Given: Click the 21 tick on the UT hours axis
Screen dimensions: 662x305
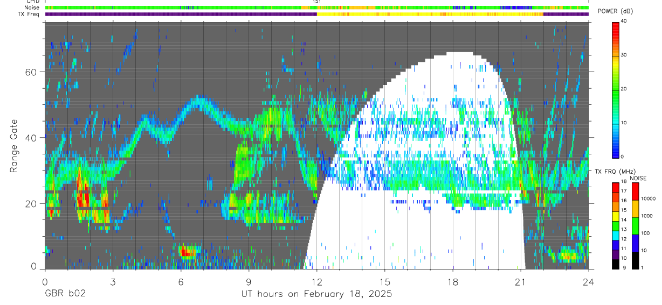Looking at the screenshot, I should pyautogui.click(x=520, y=281).
